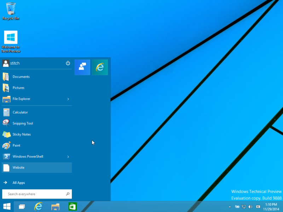
Task: Click inside the Search everywhere box
Action: click(x=35, y=194)
